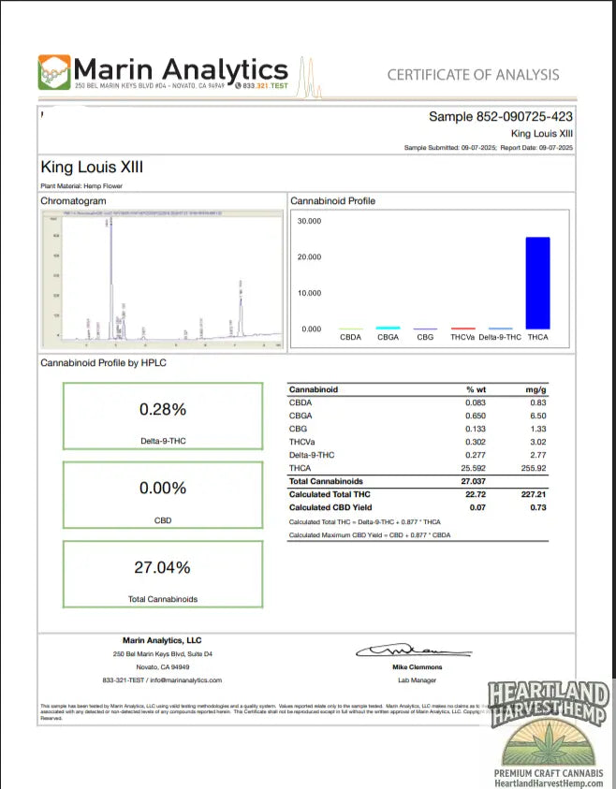Click the '27.037' total value
The width and height of the screenshot is (616, 789).
tap(474, 481)
